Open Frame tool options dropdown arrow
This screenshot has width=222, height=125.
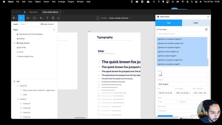coord(30,18)
